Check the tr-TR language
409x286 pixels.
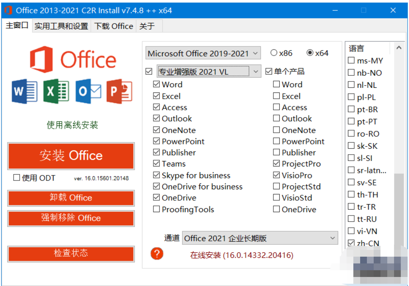(351, 207)
